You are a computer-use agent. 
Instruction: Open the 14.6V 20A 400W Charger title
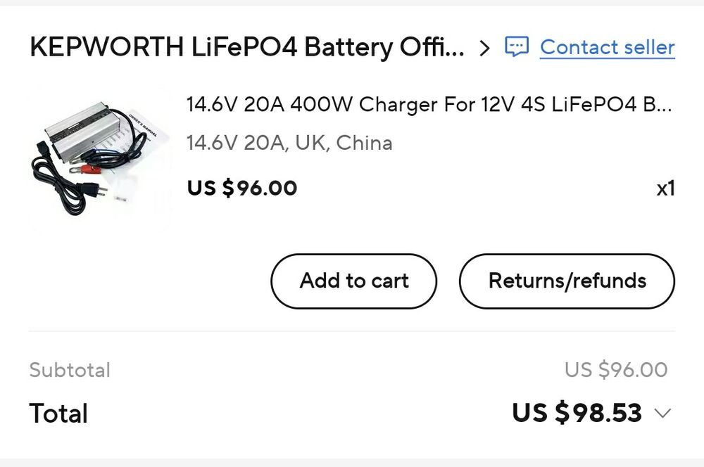tap(429, 105)
